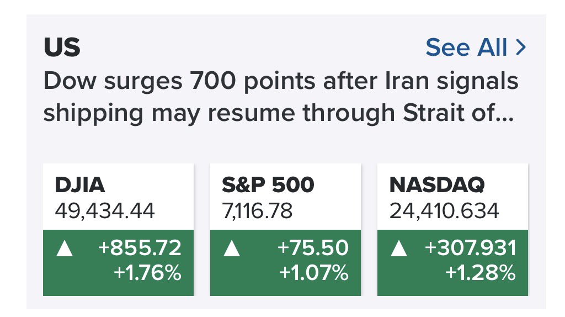
Task: Click the S&P 500 +1.07% percent change
Action: tap(313, 273)
